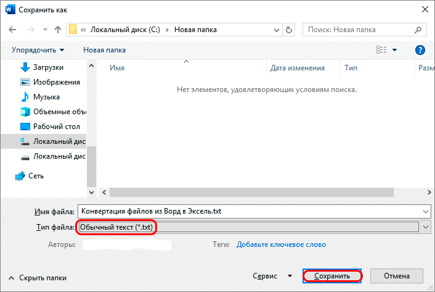Open help with the question mark icon
This screenshot has width=435, height=292.
click(x=420, y=50)
